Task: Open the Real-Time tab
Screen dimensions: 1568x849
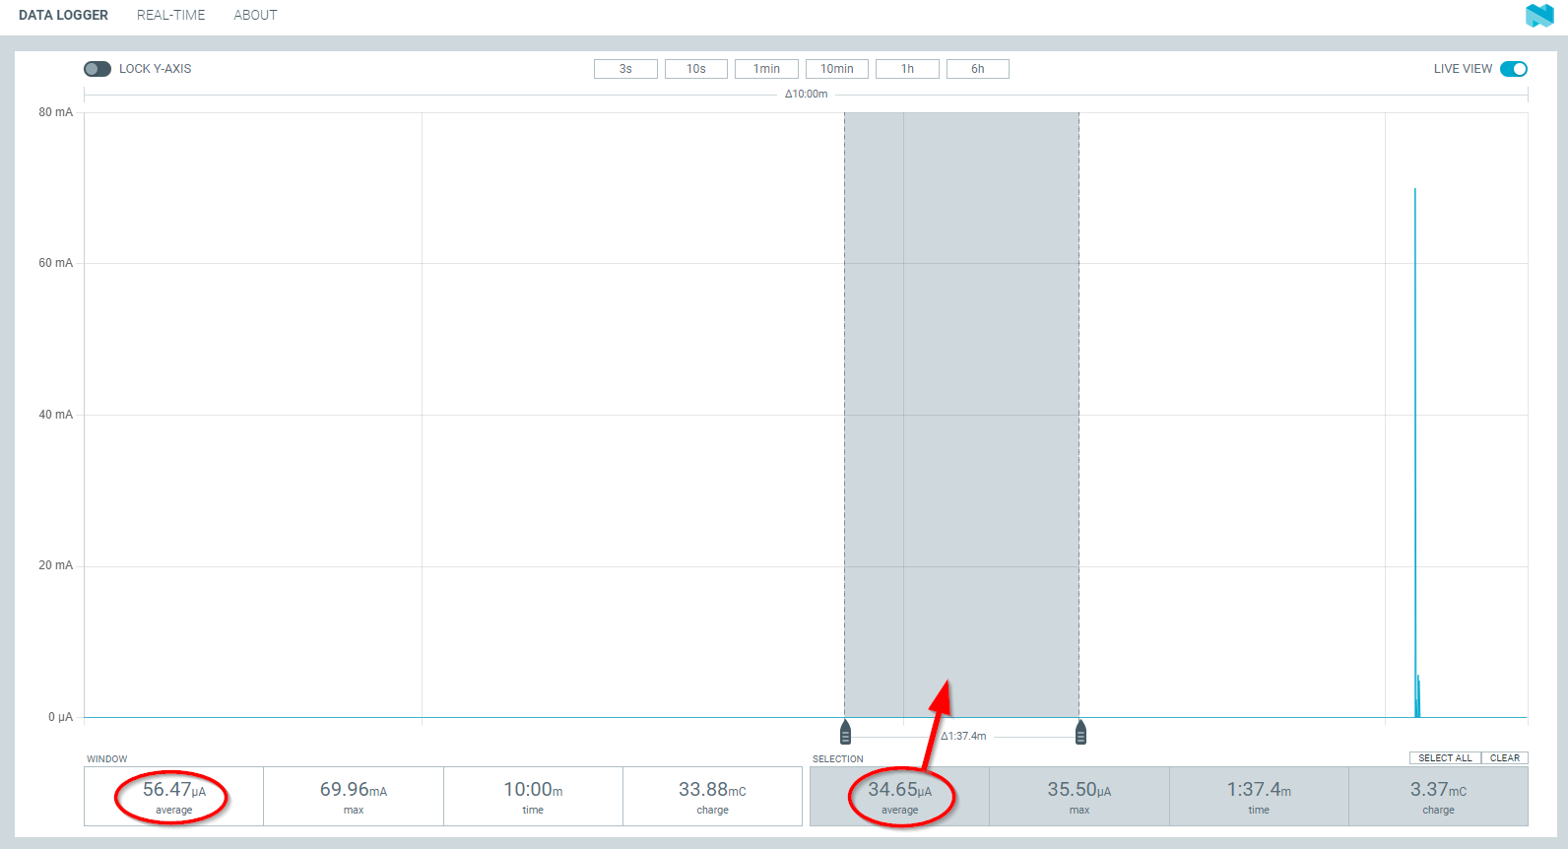Action: pos(171,16)
